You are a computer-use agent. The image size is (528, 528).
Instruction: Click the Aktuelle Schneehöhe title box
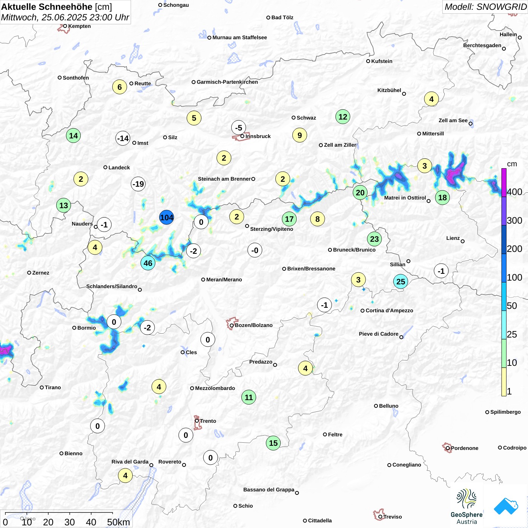click(x=65, y=12)
